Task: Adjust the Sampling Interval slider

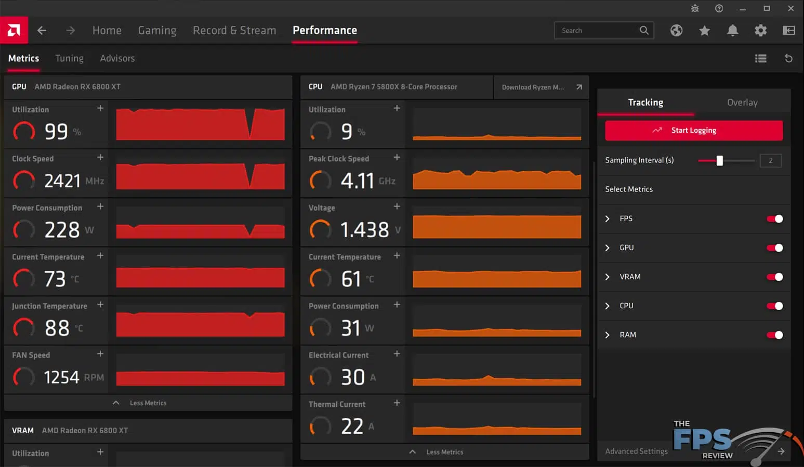Action: 726,161
